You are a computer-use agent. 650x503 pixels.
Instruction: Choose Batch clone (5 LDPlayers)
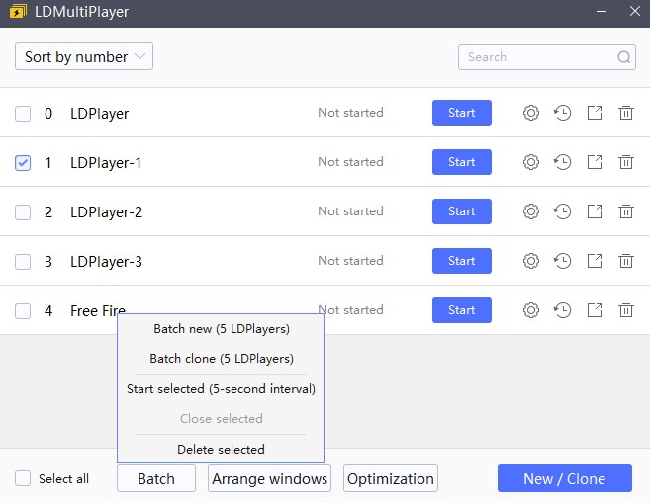pyautogui.click(x=222, y=358)
